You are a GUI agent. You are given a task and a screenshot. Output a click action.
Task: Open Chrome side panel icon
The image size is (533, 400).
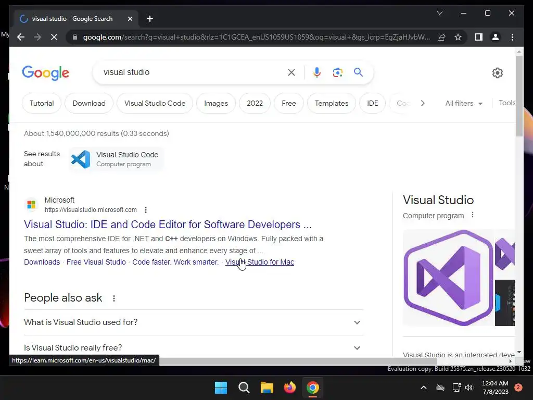coord(479,37)
